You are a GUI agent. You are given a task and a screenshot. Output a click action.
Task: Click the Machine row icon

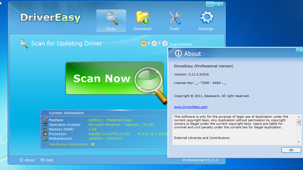point(45,120)
